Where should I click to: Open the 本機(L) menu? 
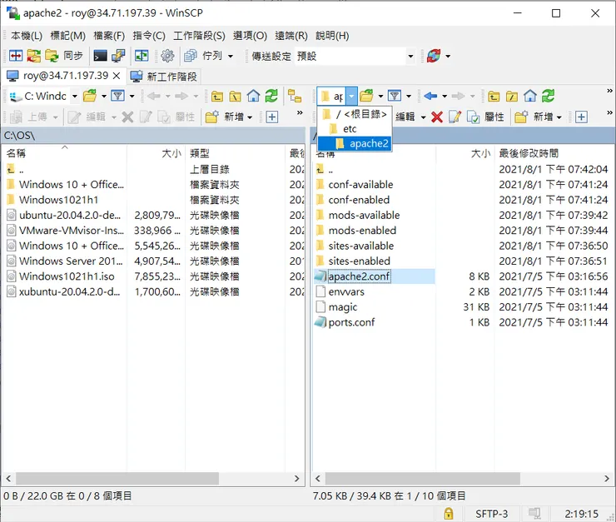coord(27,36)
